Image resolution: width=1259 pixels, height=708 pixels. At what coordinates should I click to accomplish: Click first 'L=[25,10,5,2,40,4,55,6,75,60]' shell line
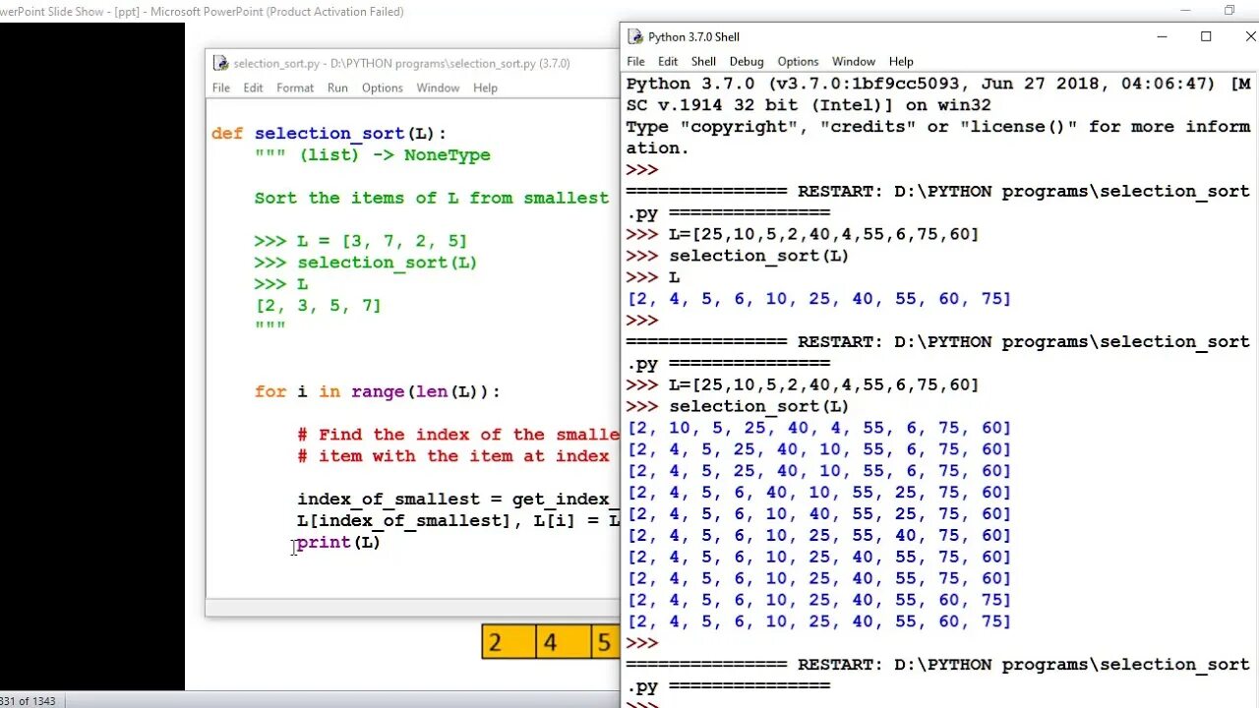(803, 234)
